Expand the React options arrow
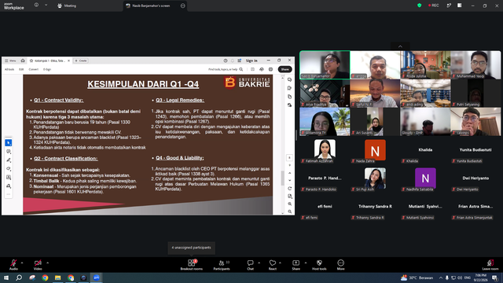The image size is (503, 283). (280, 263)
